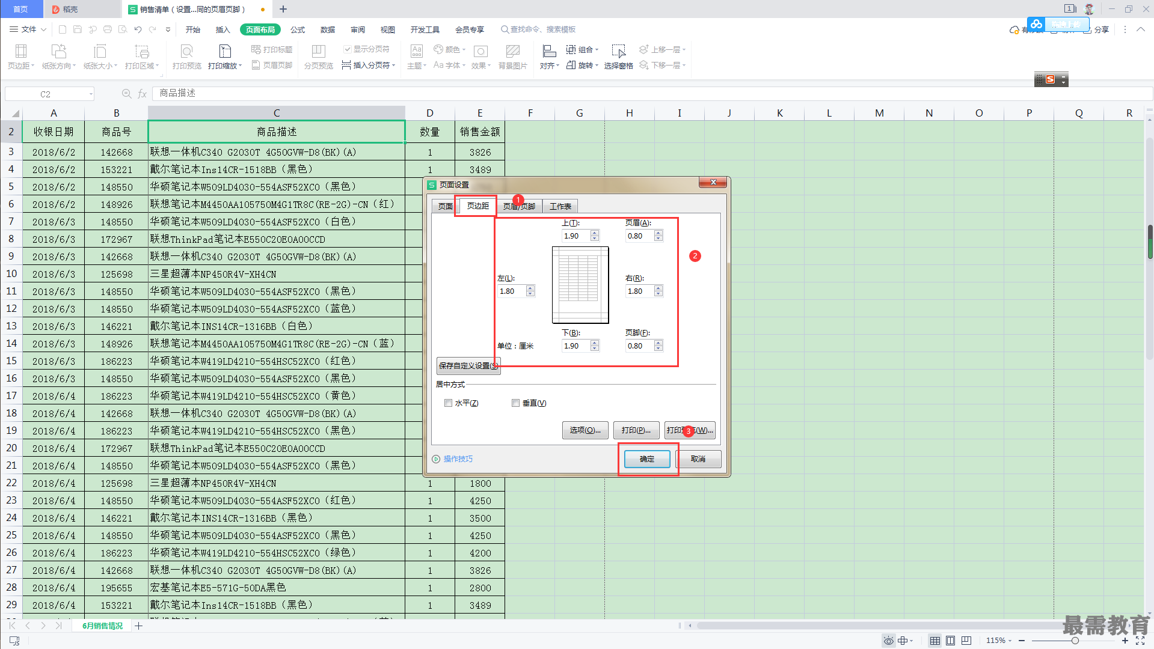Enable 水平 horizontal centering checkbox
The image size is (1154, 649).
click(448, 403)
